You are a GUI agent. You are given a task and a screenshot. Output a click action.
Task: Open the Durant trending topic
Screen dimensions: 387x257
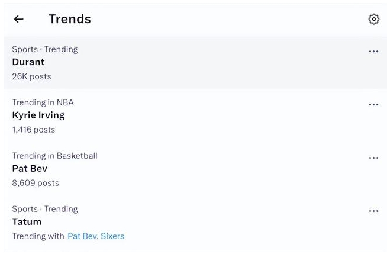[28, 62]
